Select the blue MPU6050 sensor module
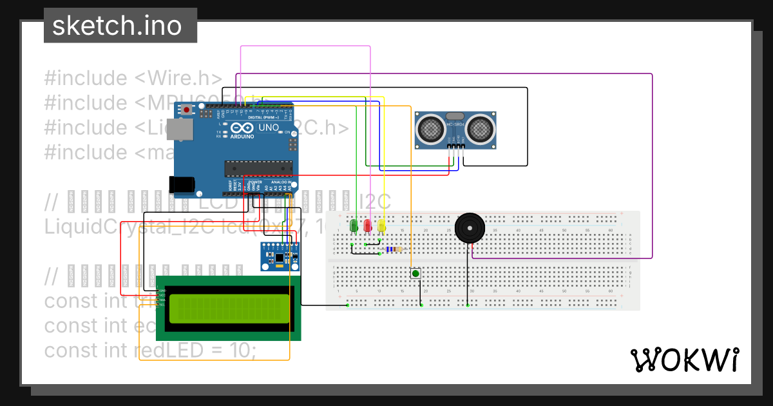The width and height of the screenshot is (773, 406). (280, 256)
